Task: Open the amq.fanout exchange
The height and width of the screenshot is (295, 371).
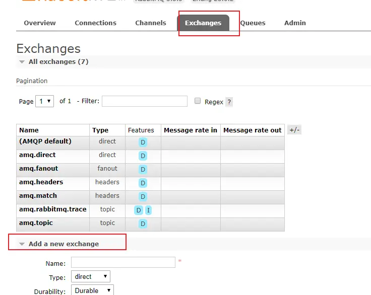Action: 39,168
